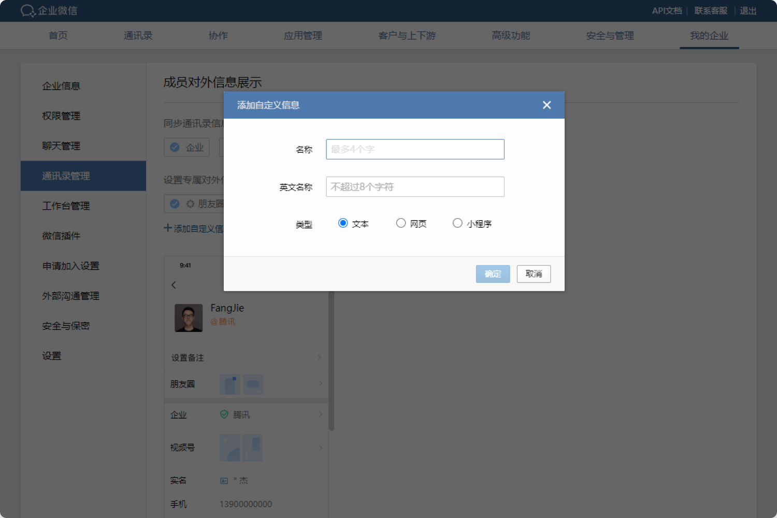Select the 小程序 radio option

coord(457,222)
